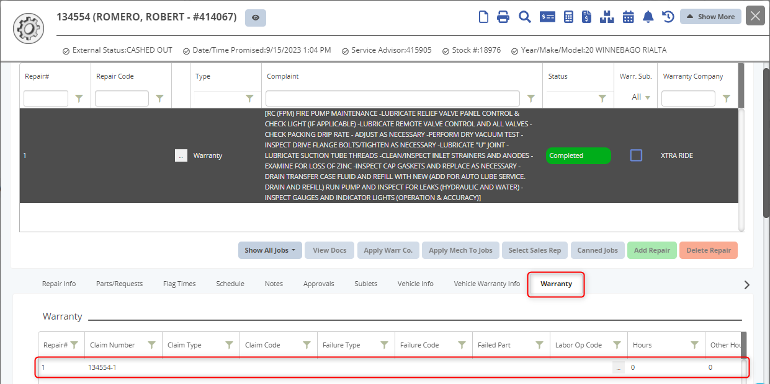Click the main vertical scrollbar on the right

coord(766,142)
